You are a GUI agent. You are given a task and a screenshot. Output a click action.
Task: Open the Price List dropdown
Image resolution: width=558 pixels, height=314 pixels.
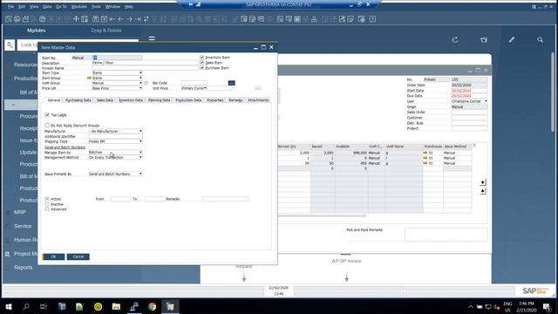pyautogui.click(x=140, y=88)
